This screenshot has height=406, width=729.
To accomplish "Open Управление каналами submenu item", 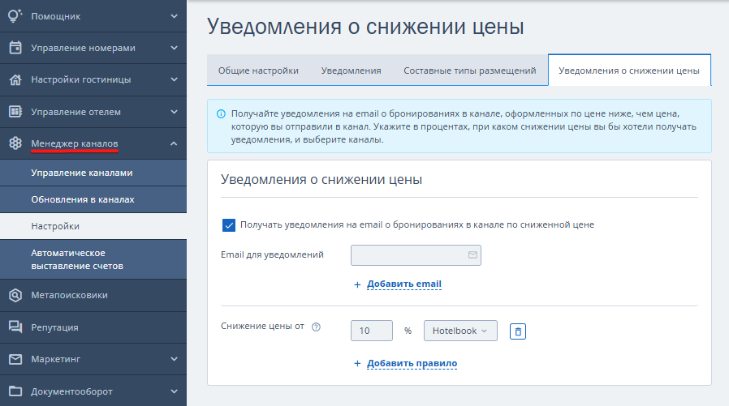I will click(93, 173).
